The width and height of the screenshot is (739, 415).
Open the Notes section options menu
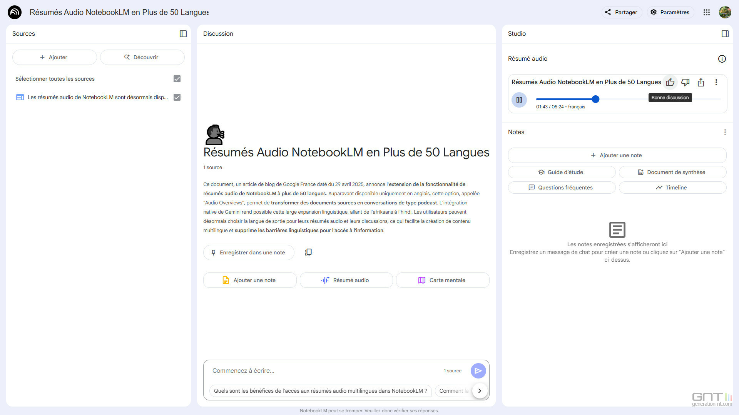click(x=725, y=132)
